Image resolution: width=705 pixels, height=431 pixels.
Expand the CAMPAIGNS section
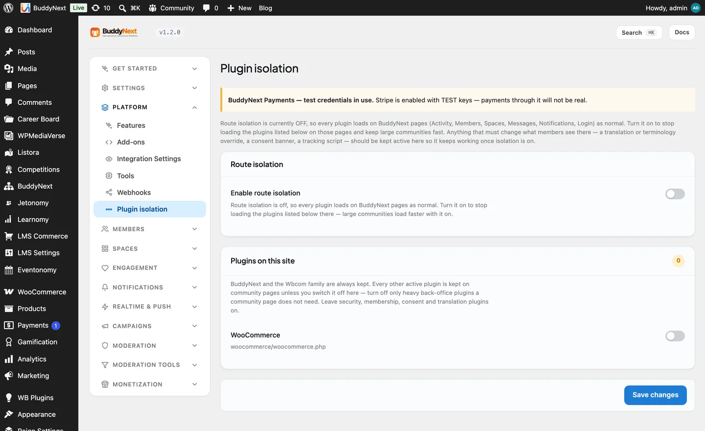click(x=150, y=326)
